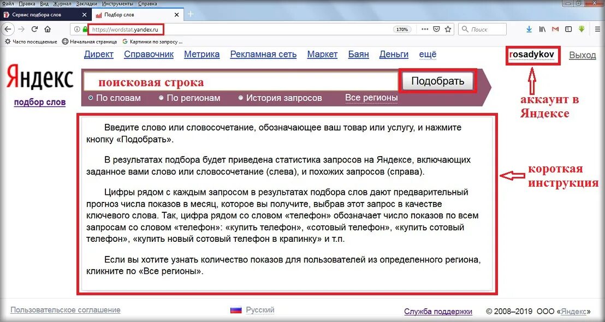This screenshot has width=605, height=322.
Task: Close the 'Сервис подбора слов' tab
Action: tap(85, 15)
